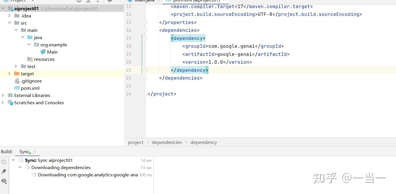Click the project breadcrumb below the editor
The width and height of the screenshot is (396, 194).
pos(136,142)
